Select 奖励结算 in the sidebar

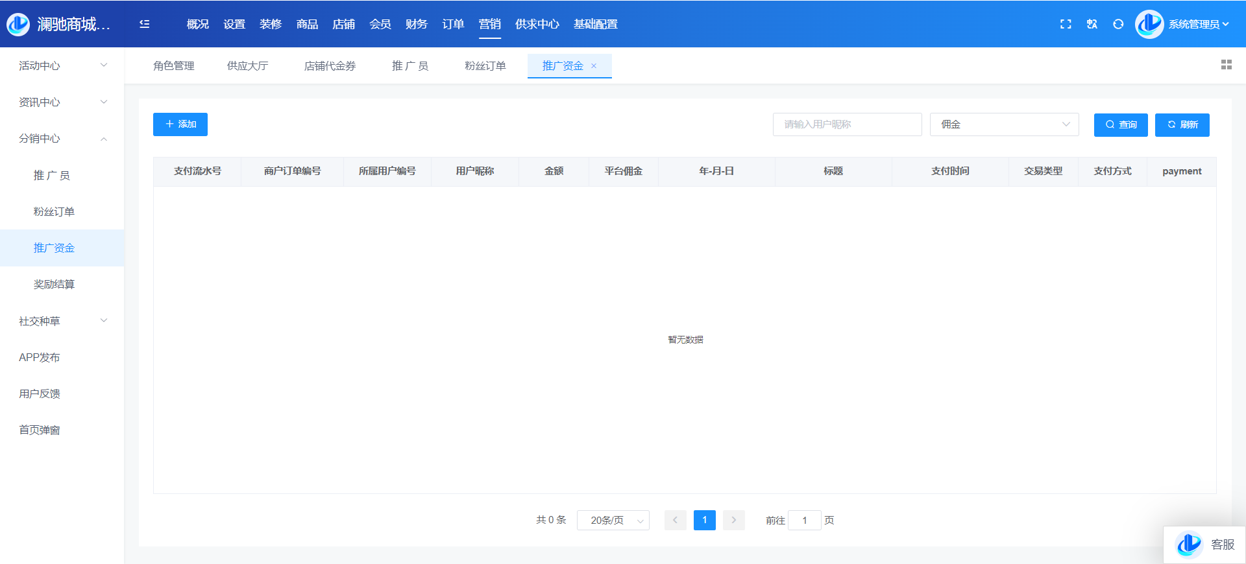click(x=54, y=285)
